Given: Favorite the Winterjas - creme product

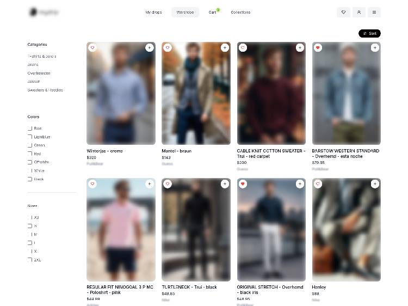Looking at the screenshot, I should [x=92, y=48].
